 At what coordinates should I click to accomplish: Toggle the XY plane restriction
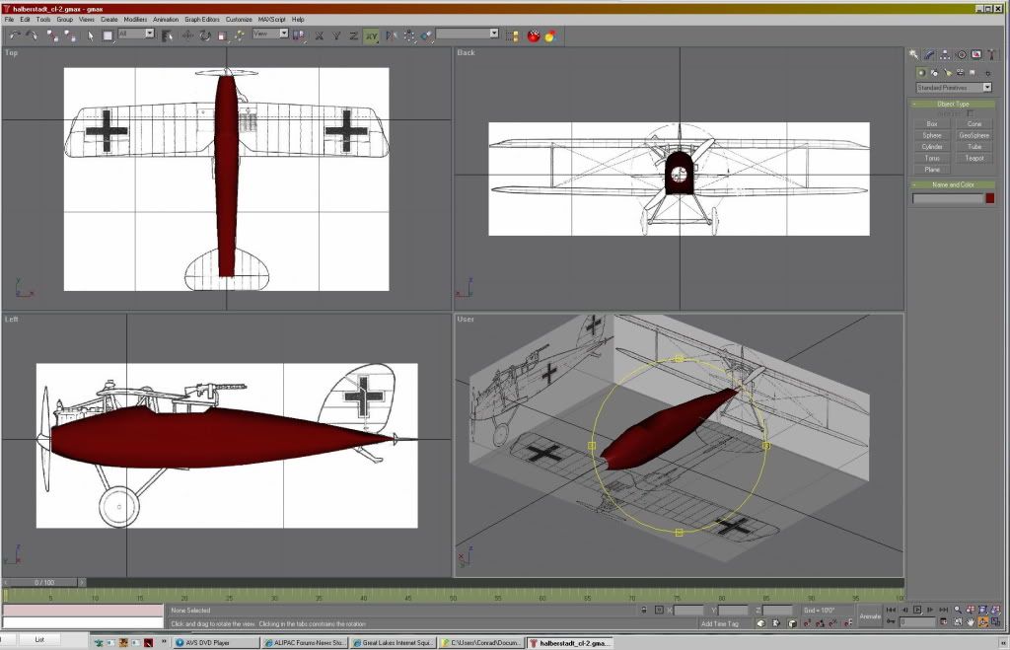(x=372, y=36)
